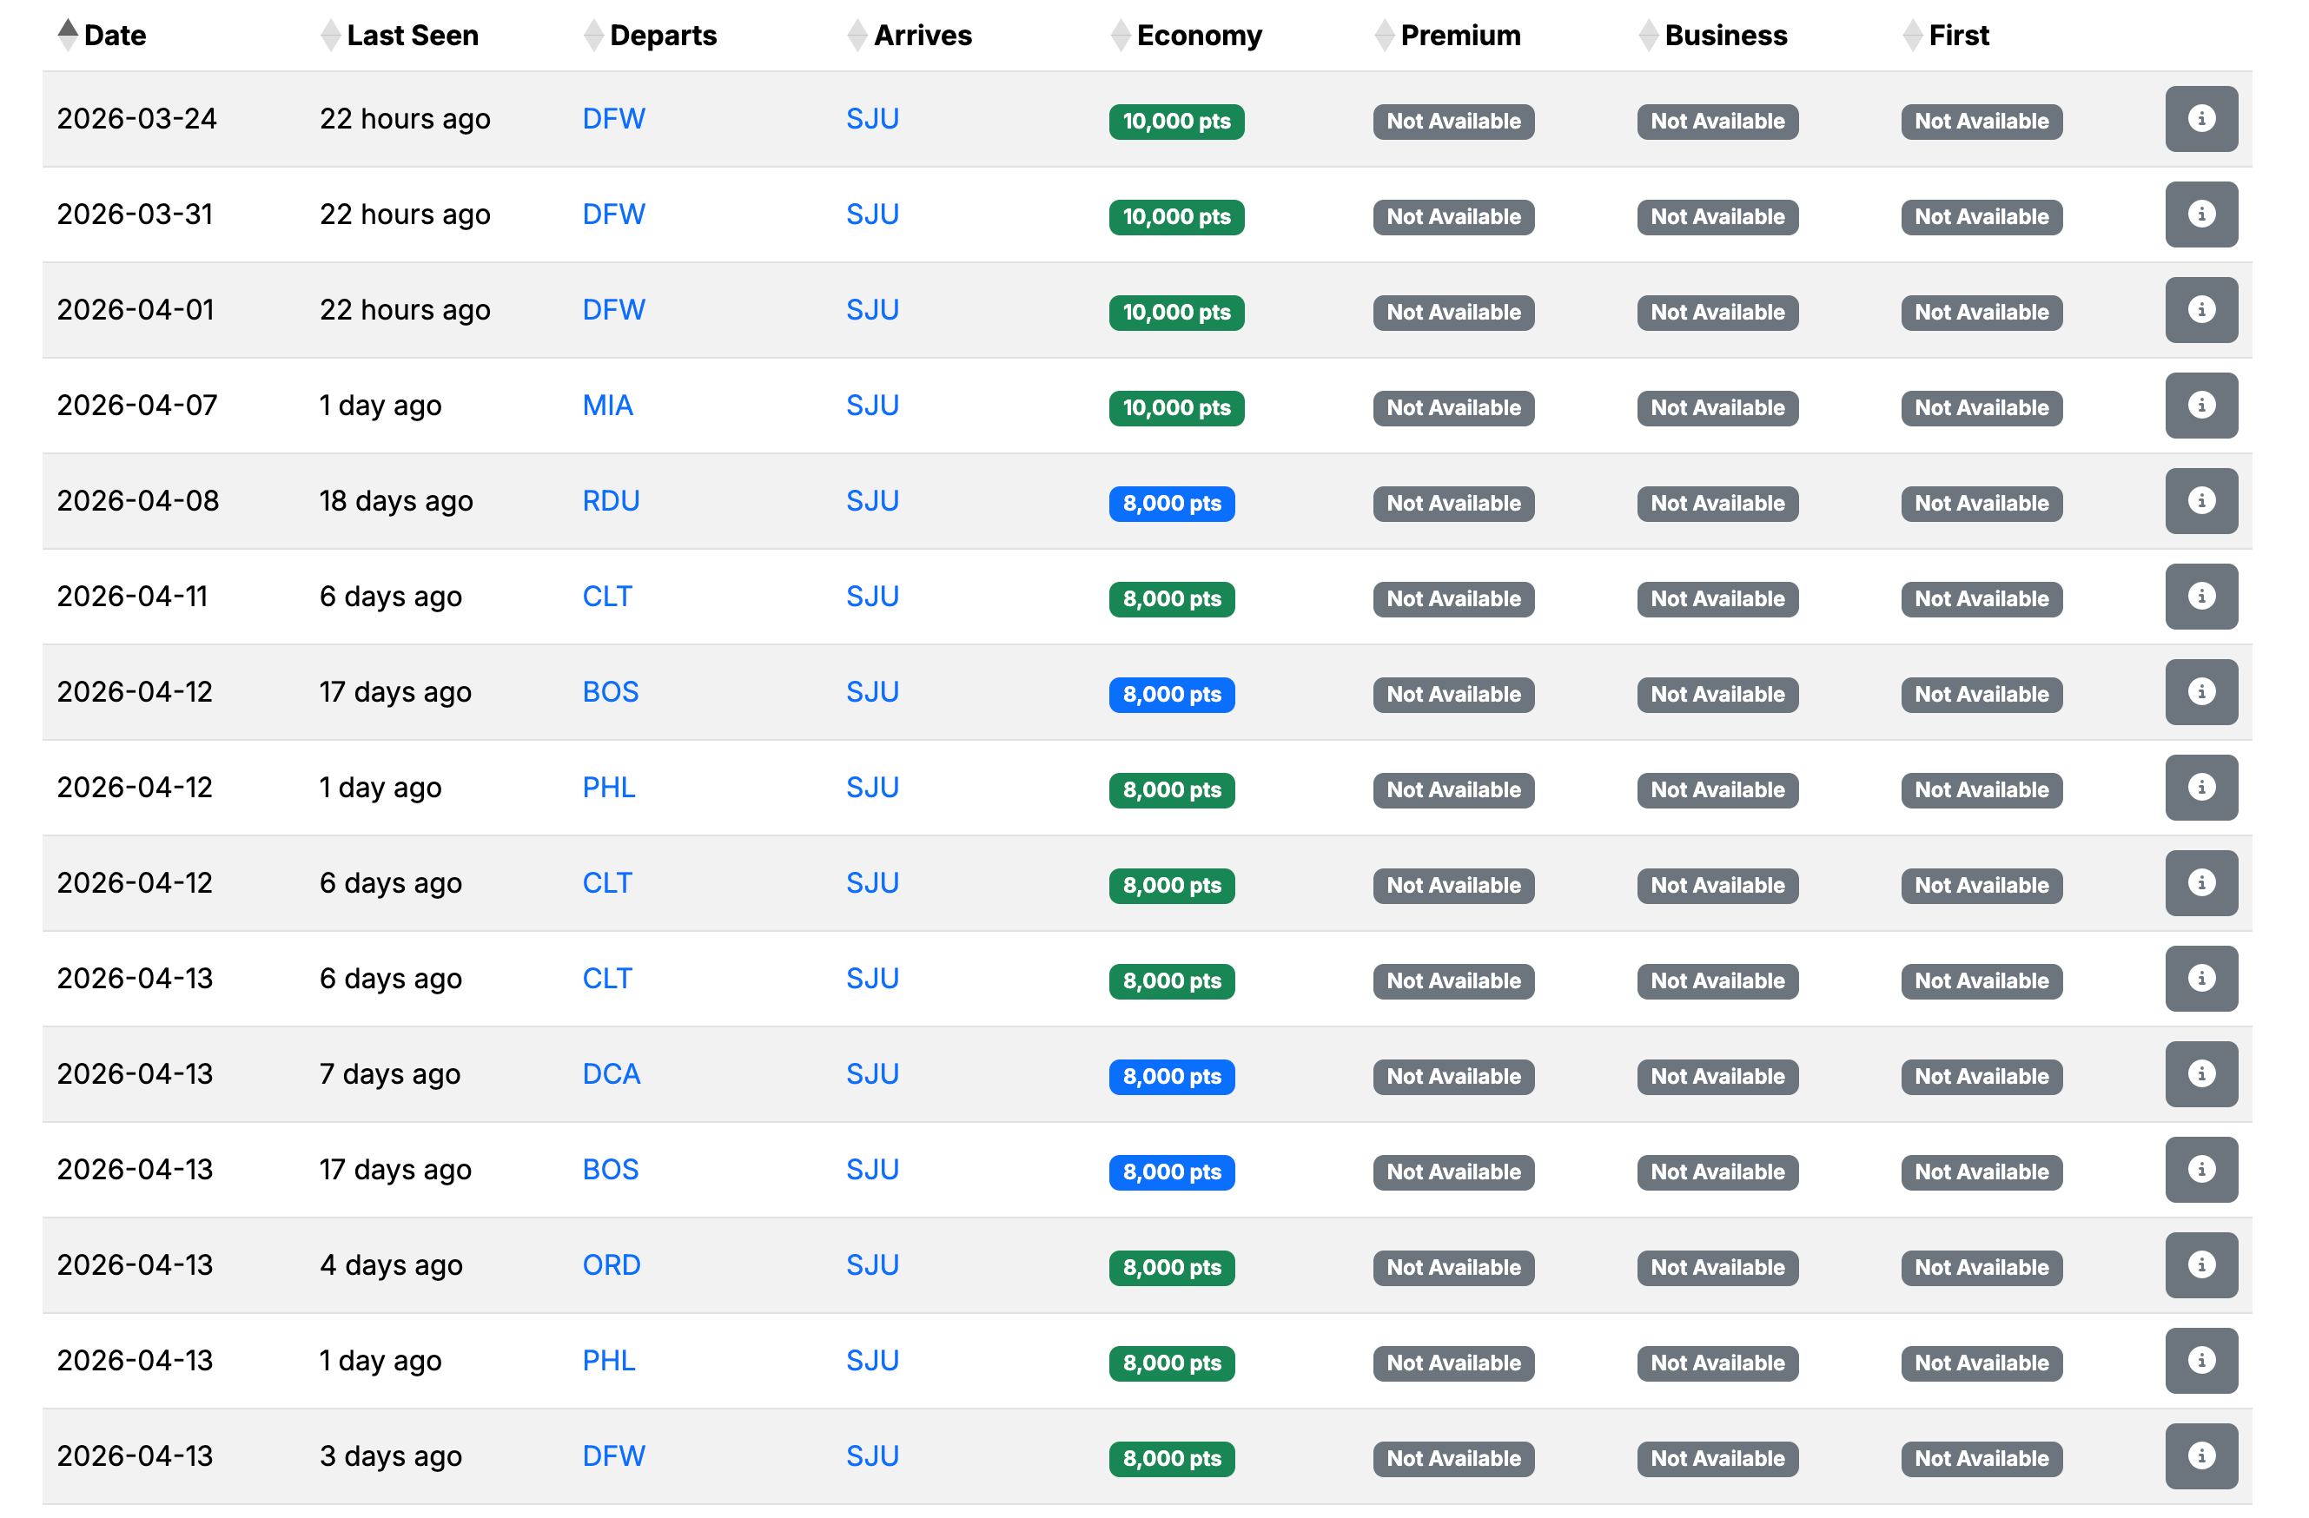The image size is (2309, 1518).
Task: Sort by Business column header
Action: (x=1724, y=36)
